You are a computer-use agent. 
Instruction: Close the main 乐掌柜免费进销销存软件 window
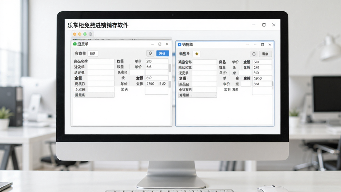(x=274, y=25)
